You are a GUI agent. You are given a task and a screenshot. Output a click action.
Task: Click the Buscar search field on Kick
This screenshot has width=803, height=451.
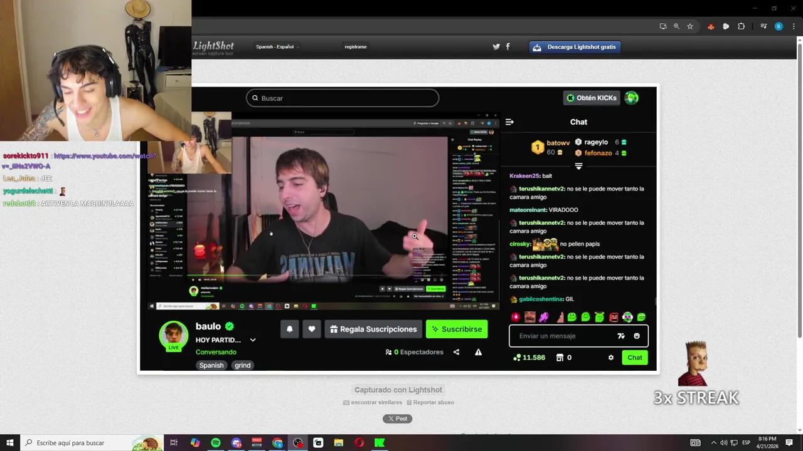pyautogui.click(x=343, y=98)
